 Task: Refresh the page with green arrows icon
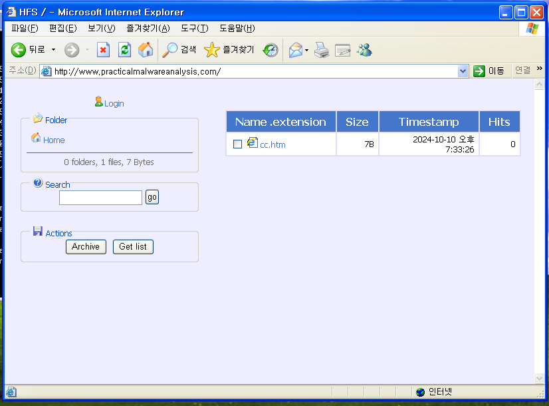click(125, 50)
